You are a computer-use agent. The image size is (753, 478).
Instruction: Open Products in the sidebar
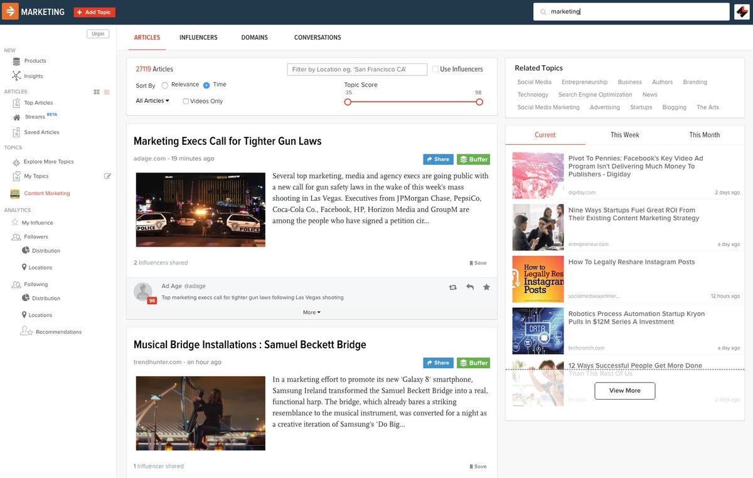click(35, 61)
